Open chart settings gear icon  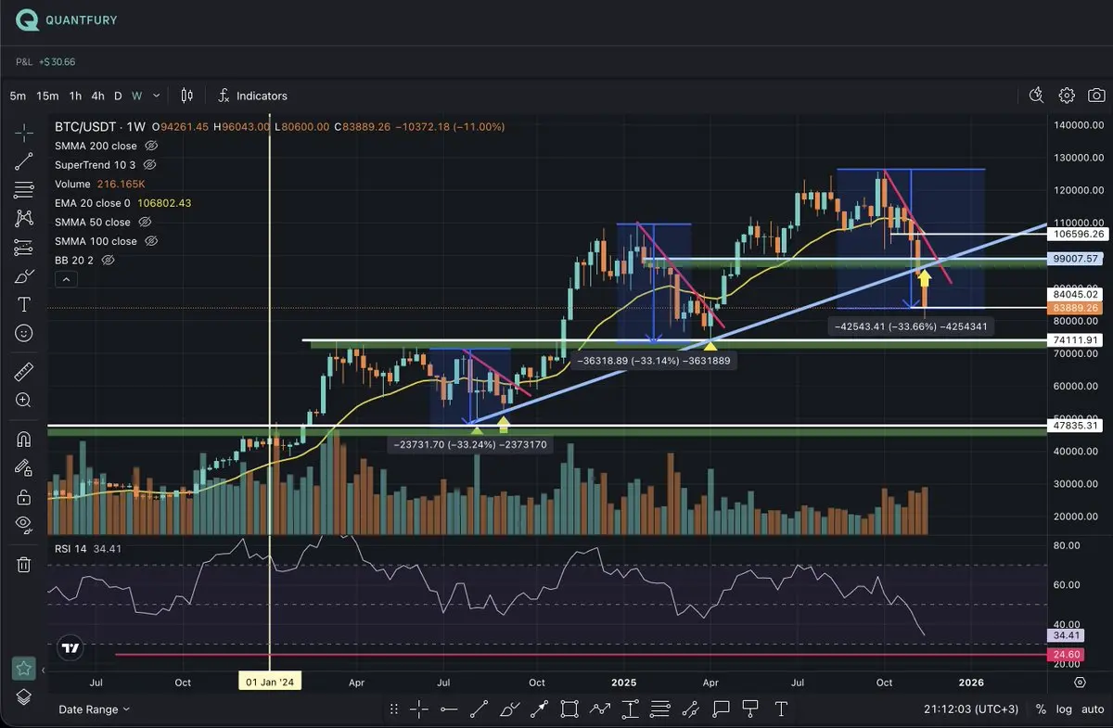click(x=1067, y=96)
